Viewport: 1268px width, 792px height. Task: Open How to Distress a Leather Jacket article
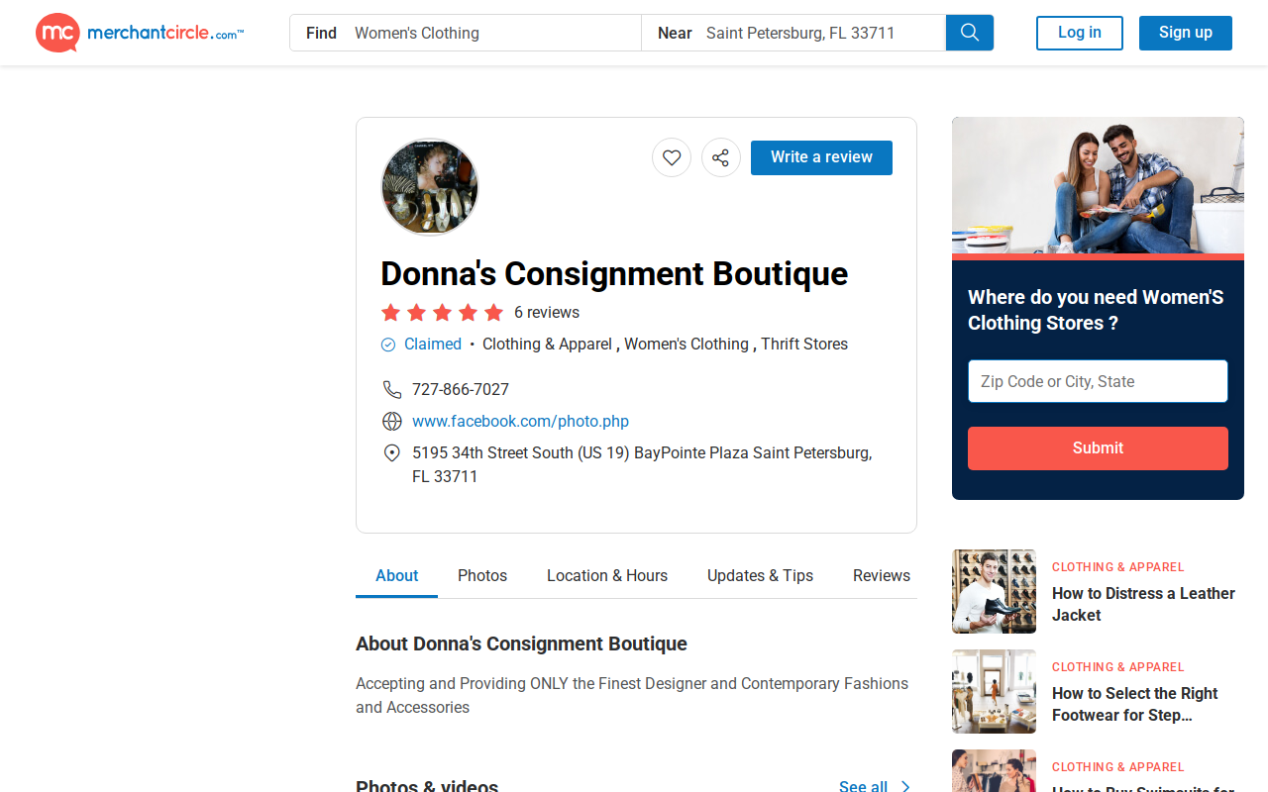coord(1143,604)
